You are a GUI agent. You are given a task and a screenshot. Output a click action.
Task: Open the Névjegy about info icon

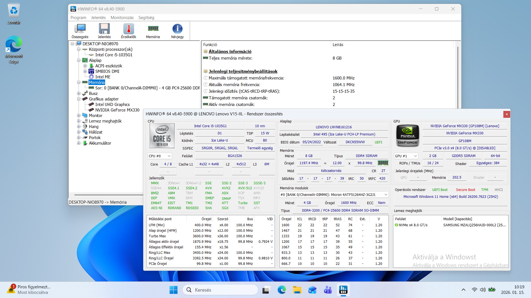[177, 31]
